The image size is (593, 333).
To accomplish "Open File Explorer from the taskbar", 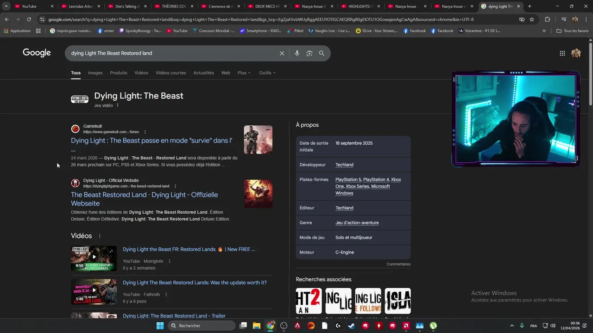I will (257, 326).
